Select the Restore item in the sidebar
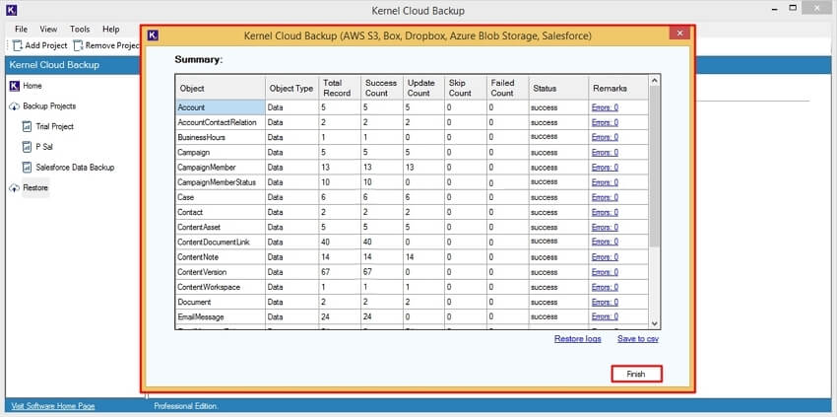Screen dimensions: 837x417 pyautogui.click(x=35, y=188)
